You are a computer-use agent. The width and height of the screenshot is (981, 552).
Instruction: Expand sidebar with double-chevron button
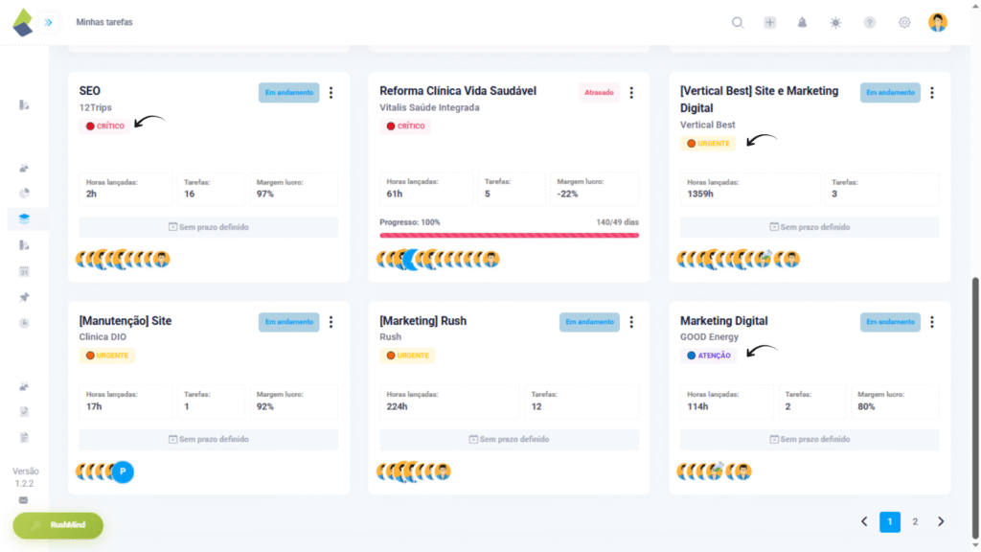(x=48, y=22)
